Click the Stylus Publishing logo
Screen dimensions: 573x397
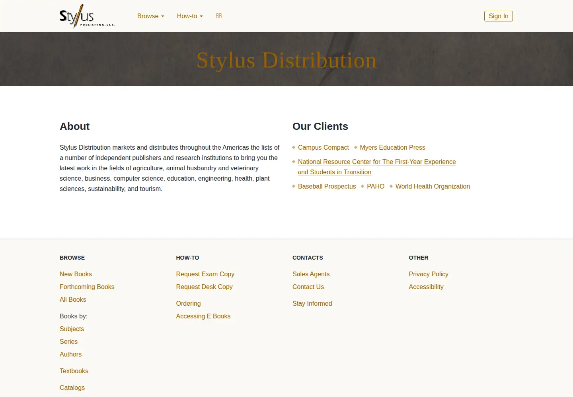click(87, 16)
